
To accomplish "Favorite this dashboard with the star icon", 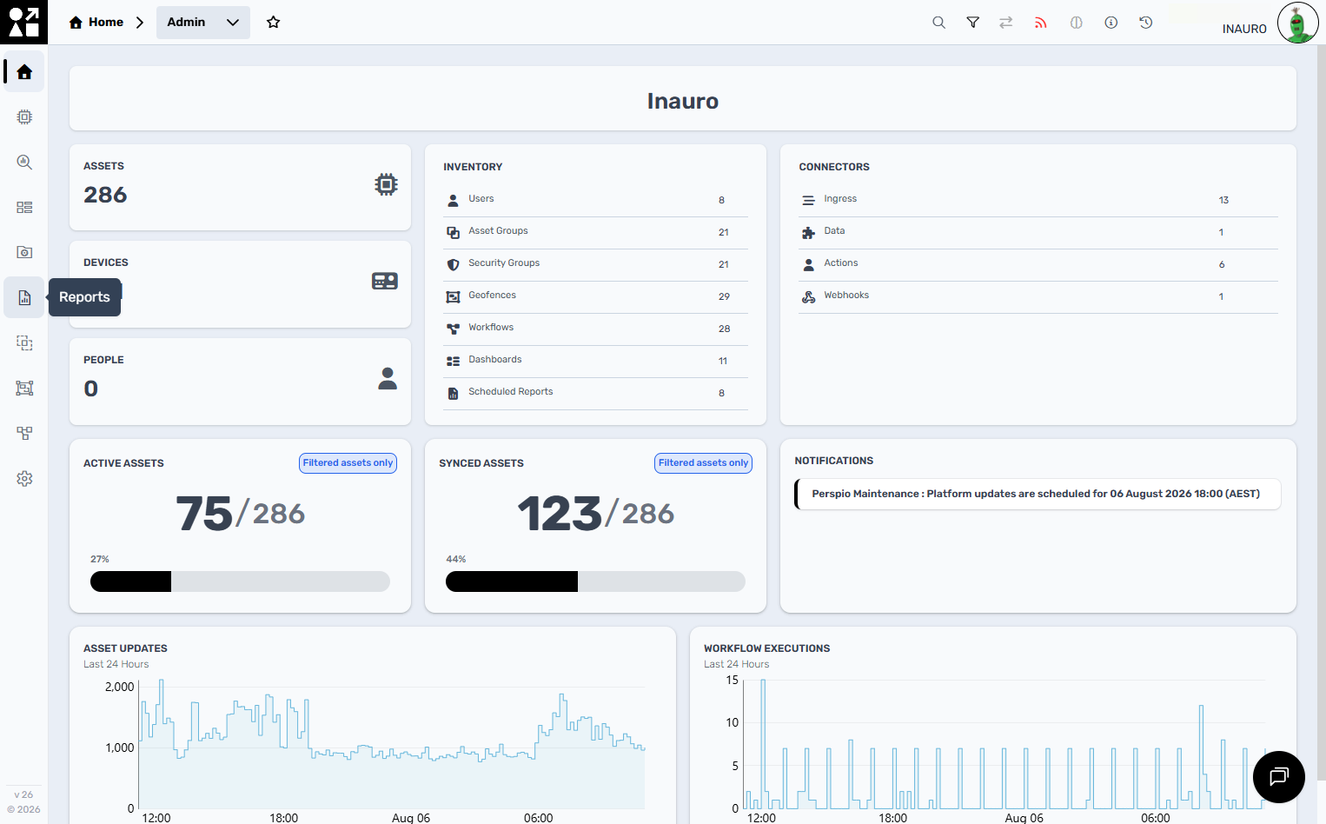I will coord(274,23).
